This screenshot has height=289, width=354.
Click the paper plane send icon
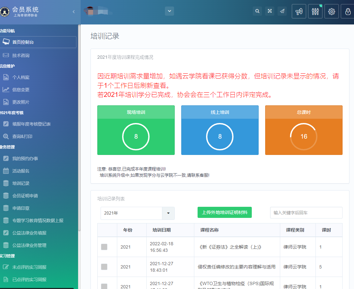point(282,11)
